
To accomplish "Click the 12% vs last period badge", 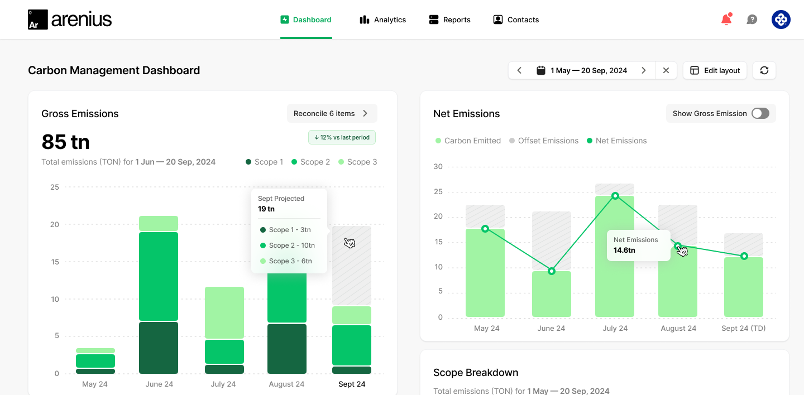I will pos(342,137).
